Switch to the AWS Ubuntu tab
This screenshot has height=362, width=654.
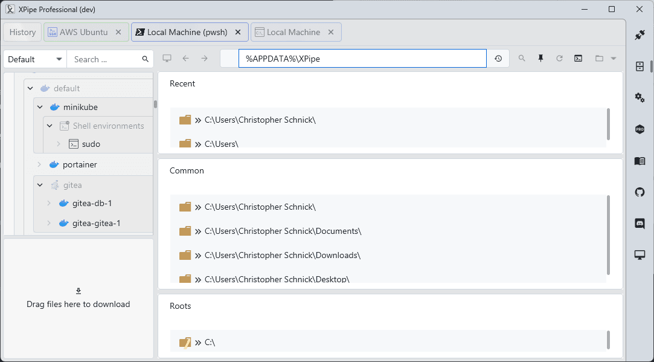(x=77, y=32)
